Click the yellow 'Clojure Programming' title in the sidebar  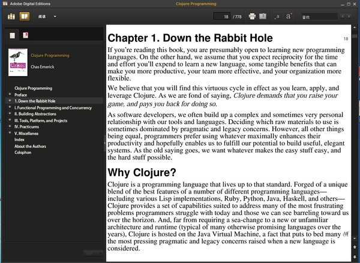pyautogui.click(x=50, y=55)
